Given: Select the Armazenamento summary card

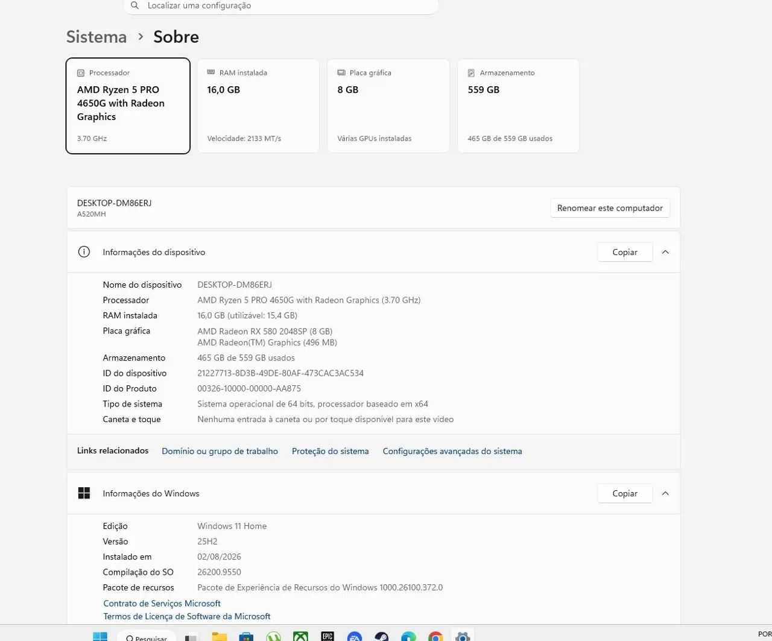Looking at the screenshot, I should (519, 106).
